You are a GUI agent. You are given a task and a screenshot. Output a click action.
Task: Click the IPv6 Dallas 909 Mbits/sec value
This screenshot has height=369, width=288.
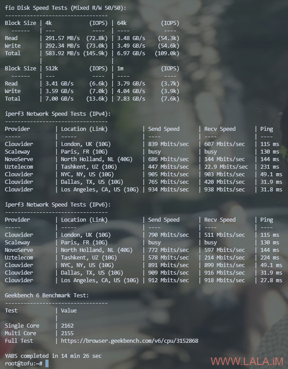168,273
